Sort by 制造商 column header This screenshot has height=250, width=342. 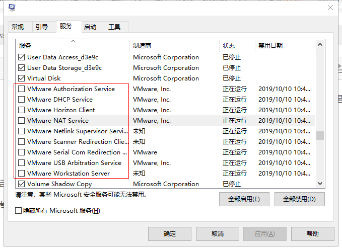(174, 45)
